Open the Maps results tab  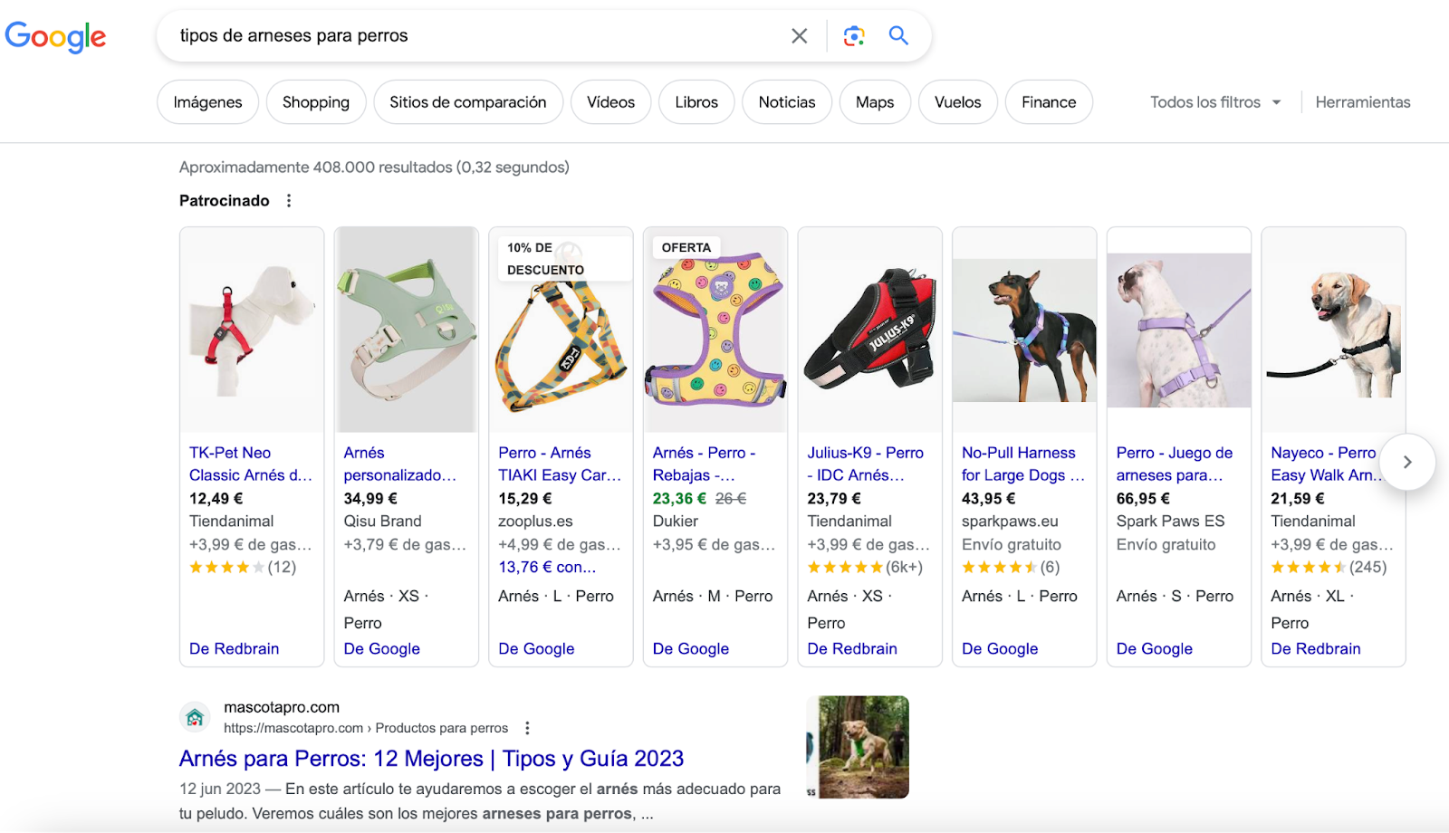pos(874,101)
